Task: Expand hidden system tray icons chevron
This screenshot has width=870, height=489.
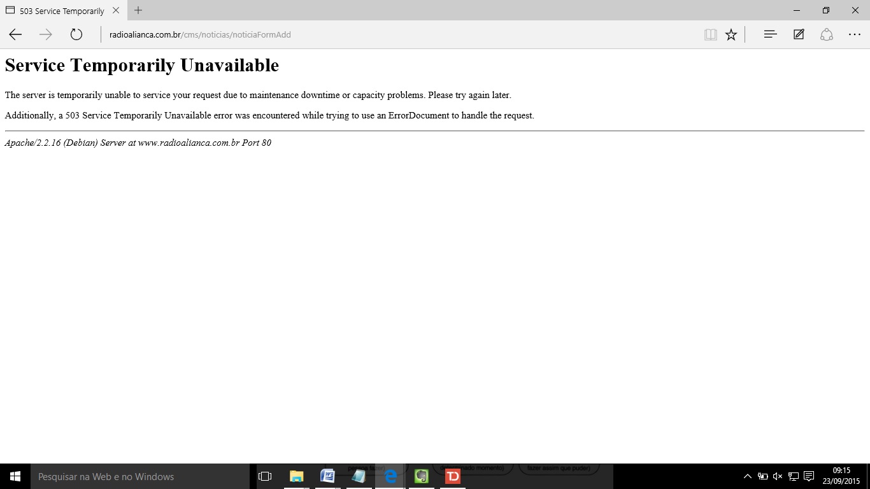Action: coord(747,476)
